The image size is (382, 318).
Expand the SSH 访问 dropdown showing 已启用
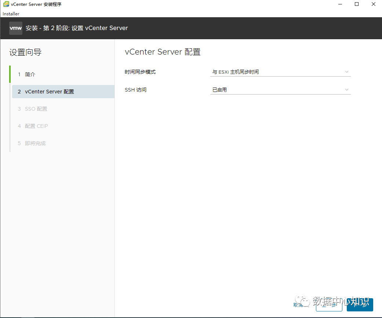[x=280, y=90]
